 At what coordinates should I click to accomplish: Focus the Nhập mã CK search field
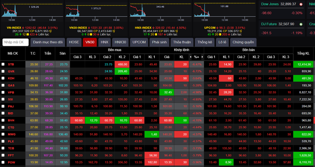coord(15,42)
